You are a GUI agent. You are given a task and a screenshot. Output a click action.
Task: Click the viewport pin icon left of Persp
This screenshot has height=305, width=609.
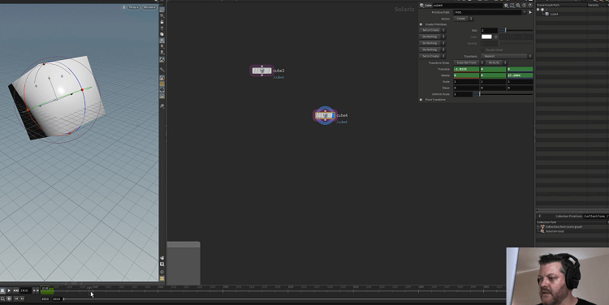[124, 7]
